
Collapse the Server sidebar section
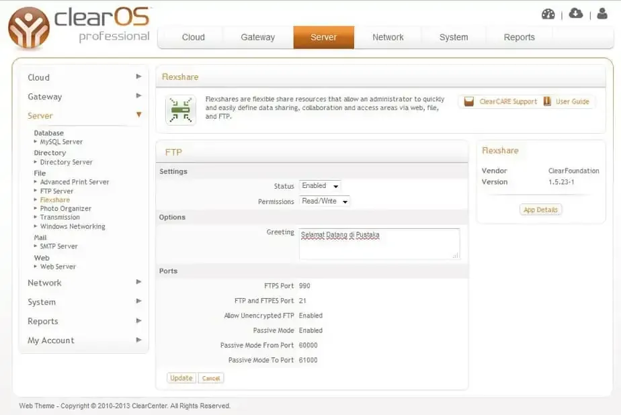click(x=138, y=116)
